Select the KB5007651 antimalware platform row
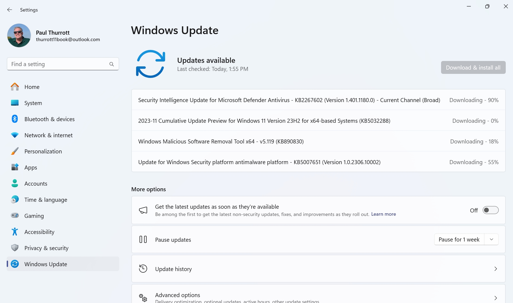The width and height of the screenshot is (513, 303). (318, 162)
